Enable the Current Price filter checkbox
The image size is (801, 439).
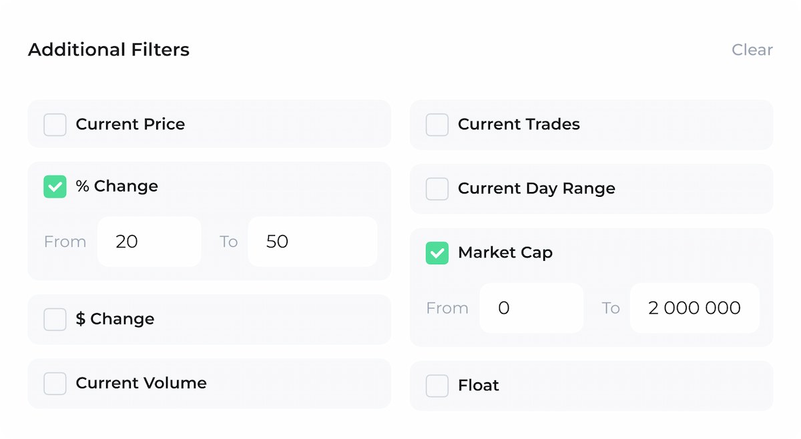pyautogui.click(x=55, y=124)
